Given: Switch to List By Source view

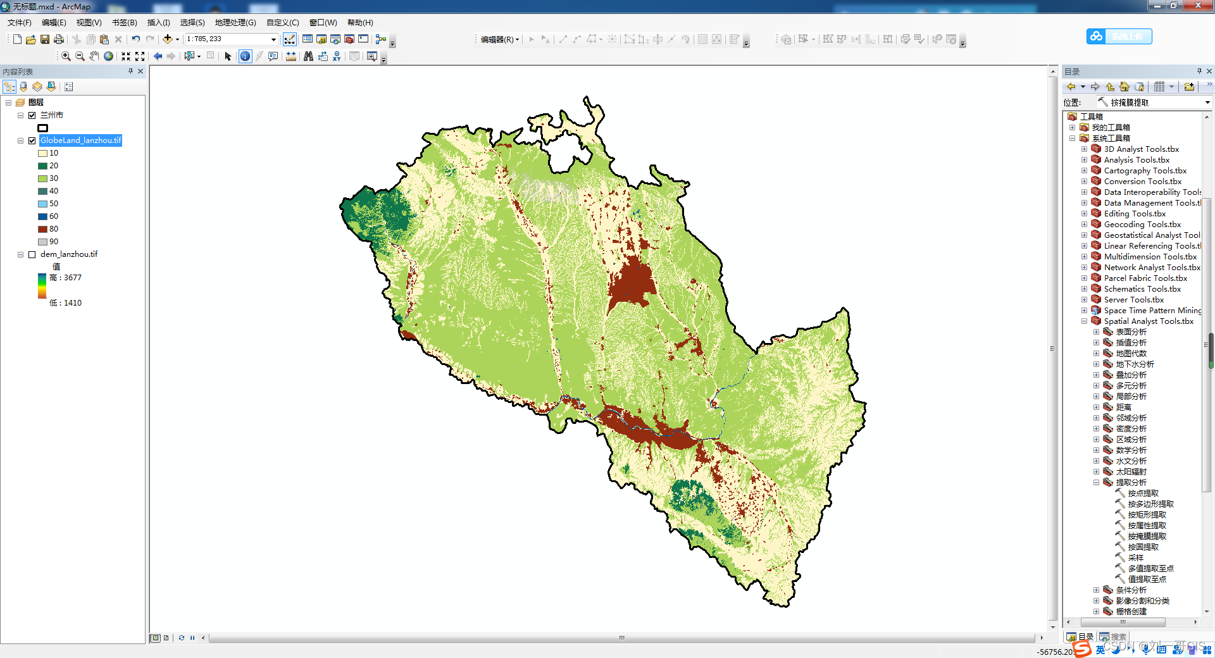Looking at the screenshot, I should [x=23, y=87].
